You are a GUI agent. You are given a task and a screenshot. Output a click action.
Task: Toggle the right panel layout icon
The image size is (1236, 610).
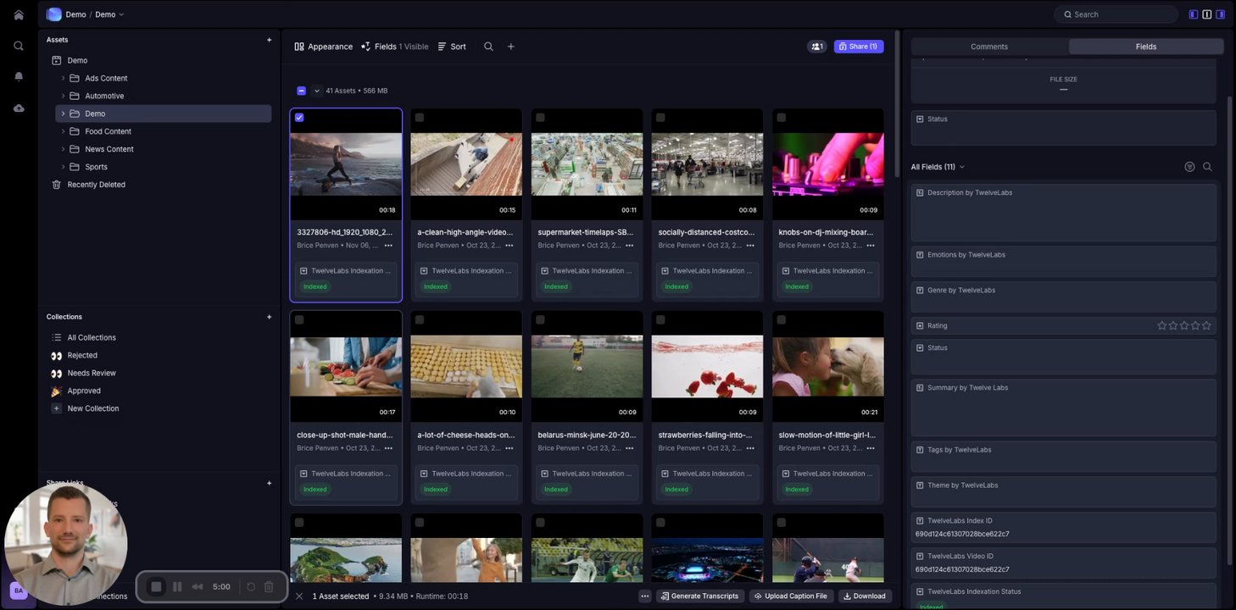coord(1220,14)
